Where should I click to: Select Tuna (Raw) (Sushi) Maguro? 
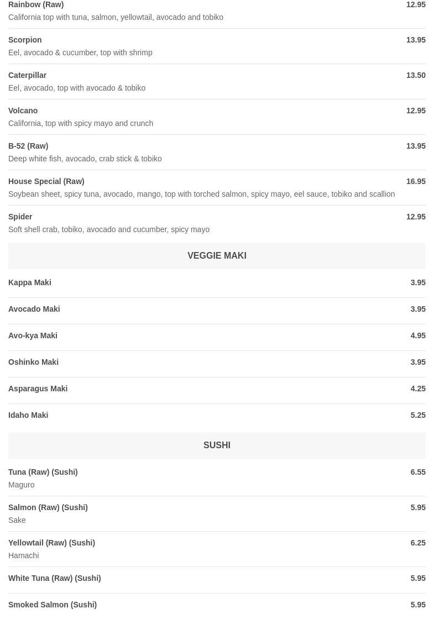(x=217, y=478)
